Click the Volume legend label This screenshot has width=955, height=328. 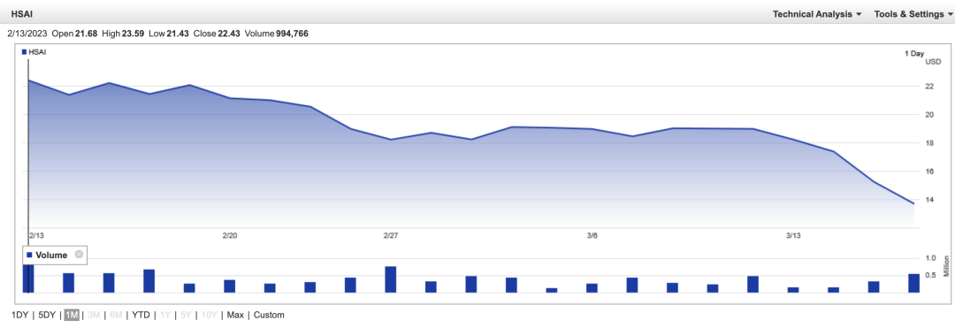51,256
